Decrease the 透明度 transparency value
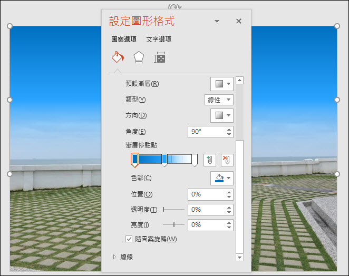This screenshot has width=349, height=276. 229,212
